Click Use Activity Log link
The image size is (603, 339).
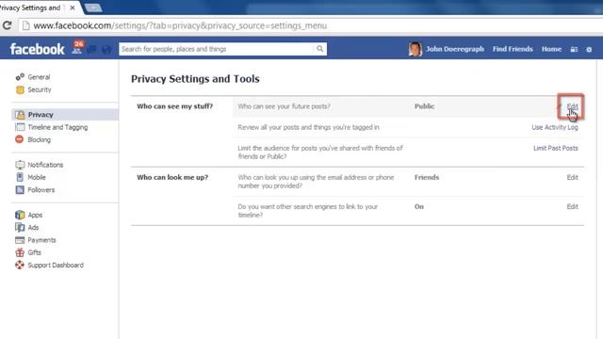point(555,127)
